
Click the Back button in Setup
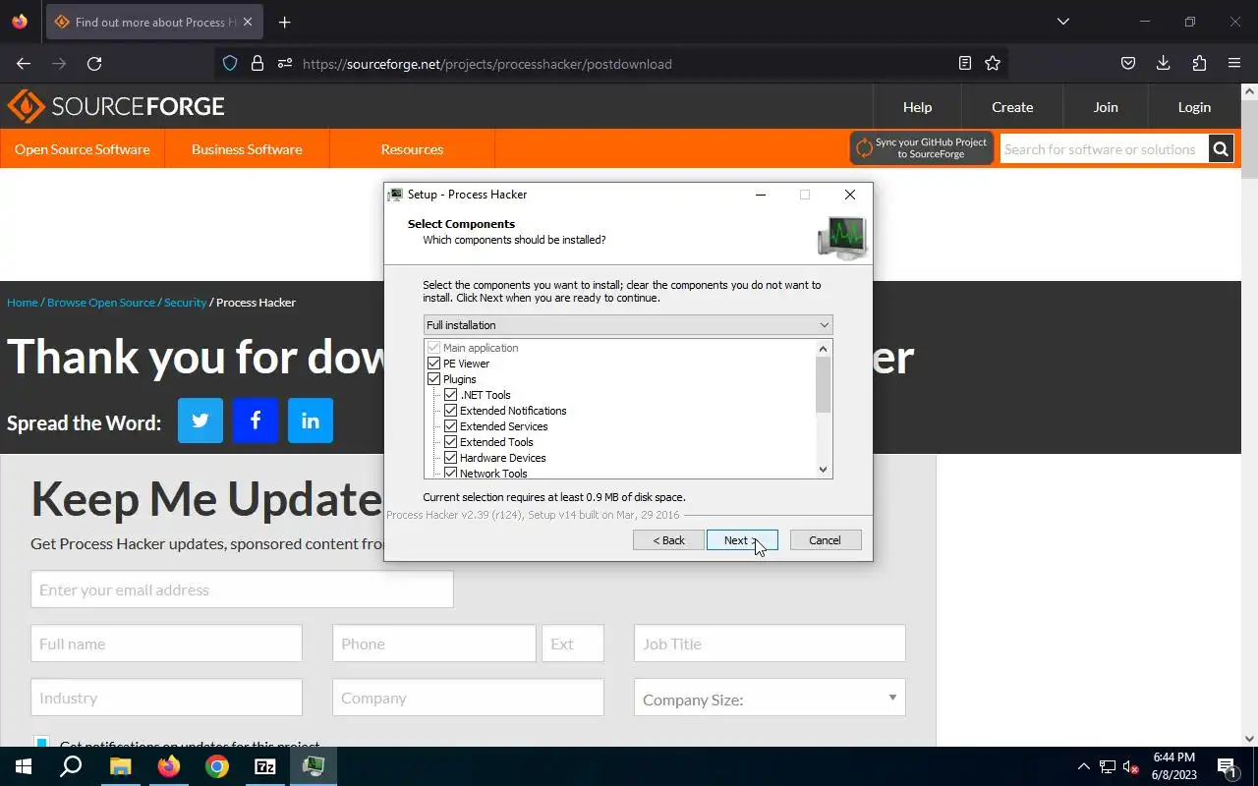(668, 540)
